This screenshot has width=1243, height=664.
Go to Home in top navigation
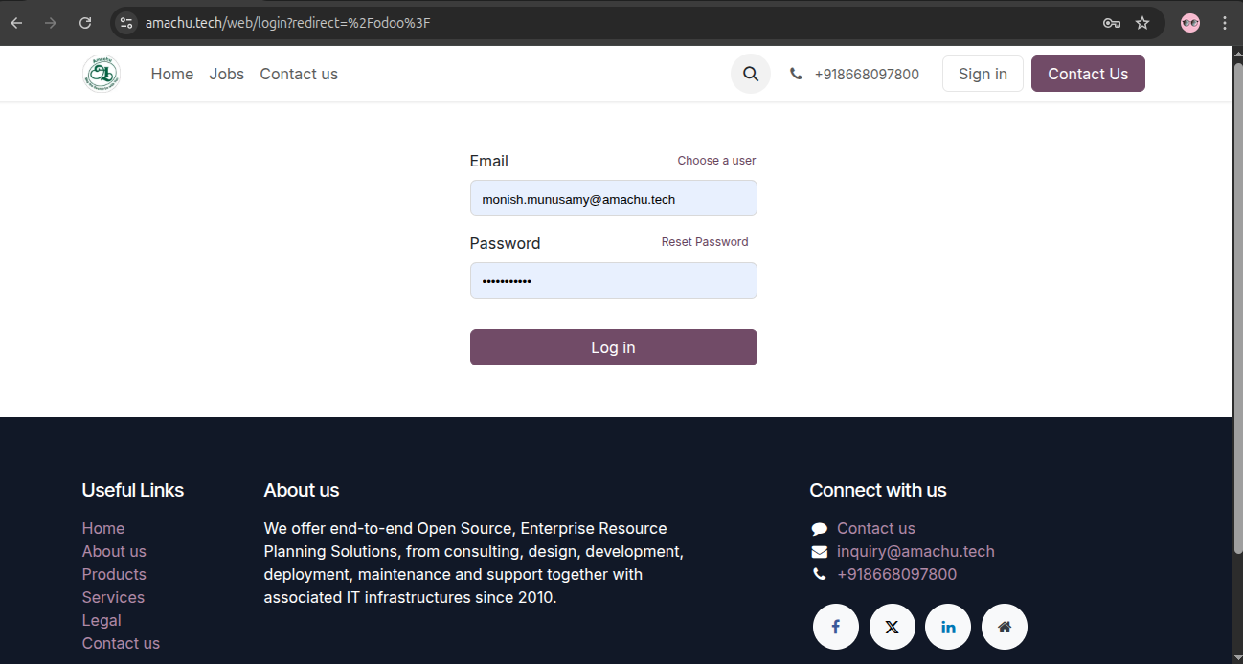click(x=172, y=74)
